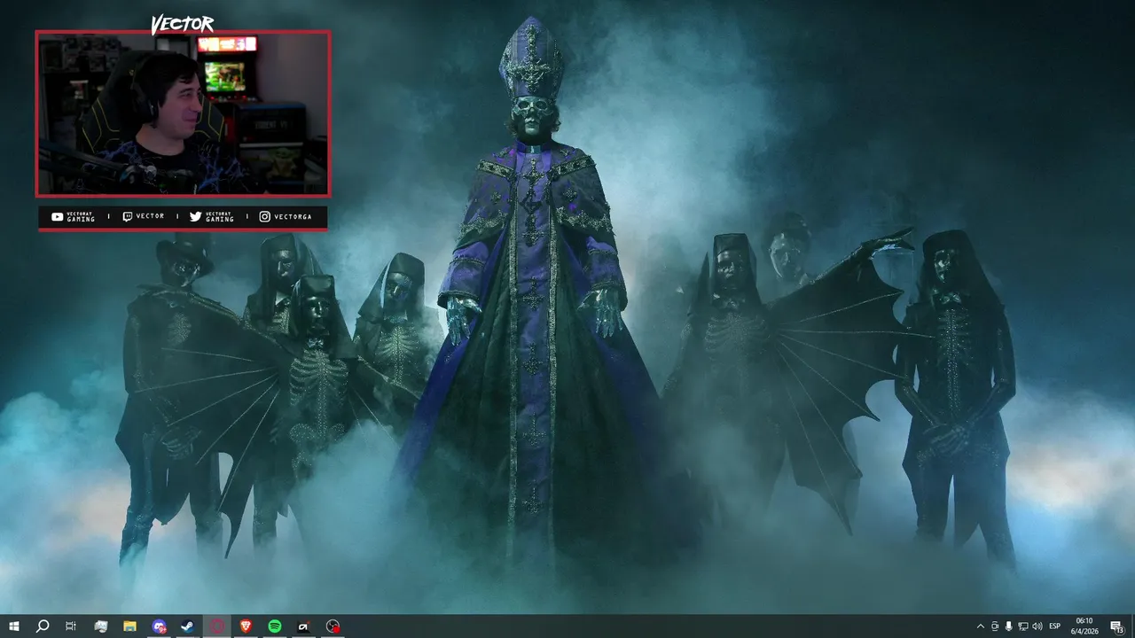
Task: Expand hidden system tray icons
Action: coord(981,626)
